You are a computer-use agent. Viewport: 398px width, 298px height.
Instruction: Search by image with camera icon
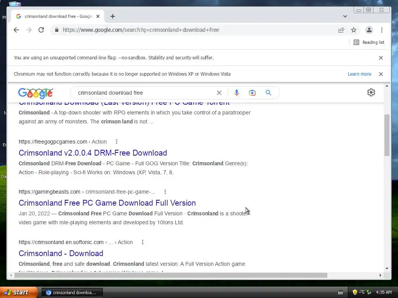tap(252, 93)
